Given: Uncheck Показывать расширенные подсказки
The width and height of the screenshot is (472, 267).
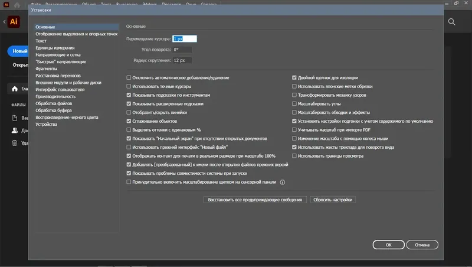Looking at the screenshot, I should coord(129,103).
